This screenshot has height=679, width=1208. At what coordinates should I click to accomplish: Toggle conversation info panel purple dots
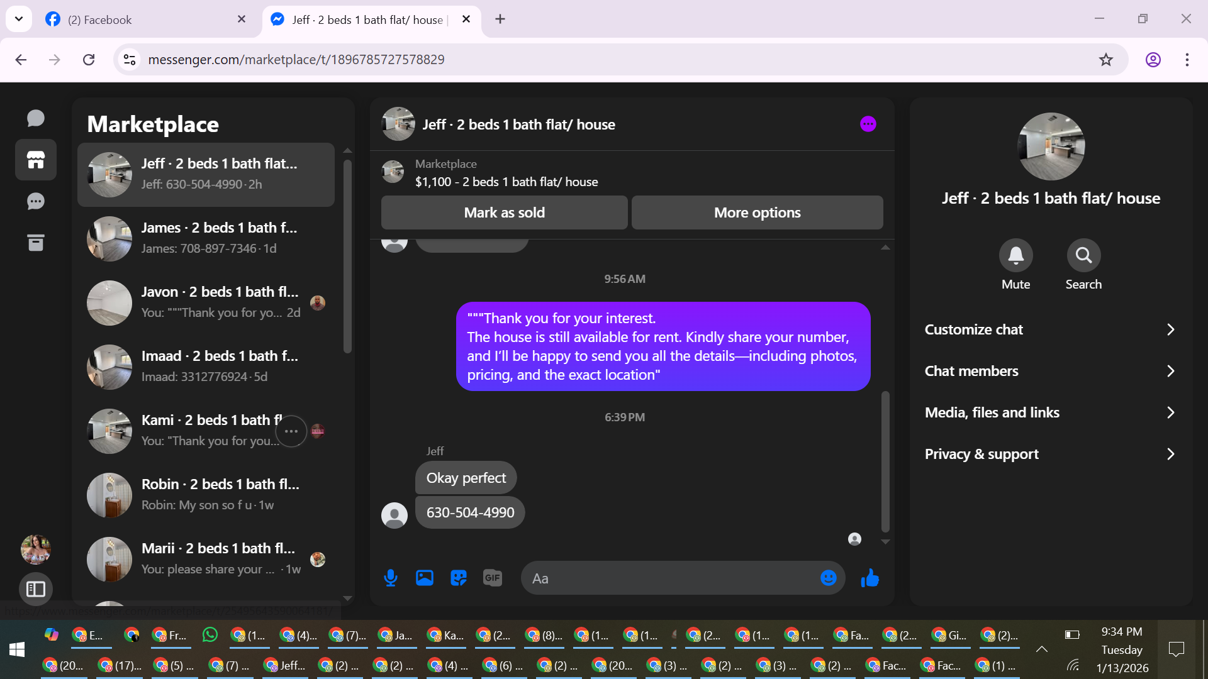[x=868, y=124]
